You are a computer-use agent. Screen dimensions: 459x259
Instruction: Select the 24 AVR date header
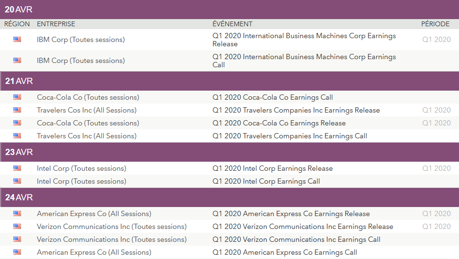(x=19, y=197)
